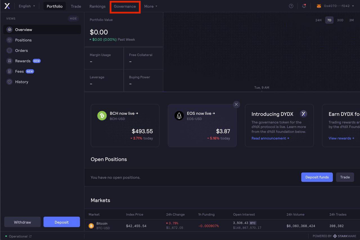Switch to the Trade tab

tap(76, 6)
